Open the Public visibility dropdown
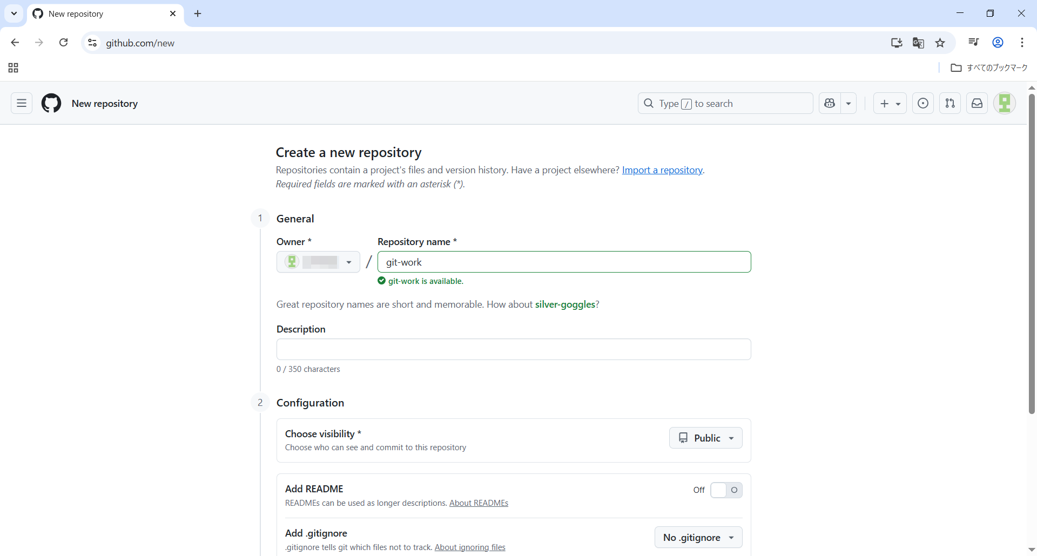1037x556 pixels. (x=705, y=438)
